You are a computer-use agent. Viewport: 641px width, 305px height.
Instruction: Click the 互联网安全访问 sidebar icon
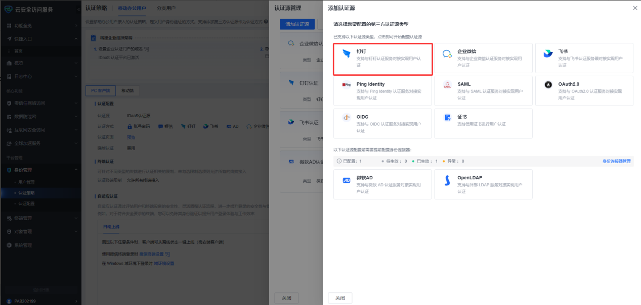(10, 130)
